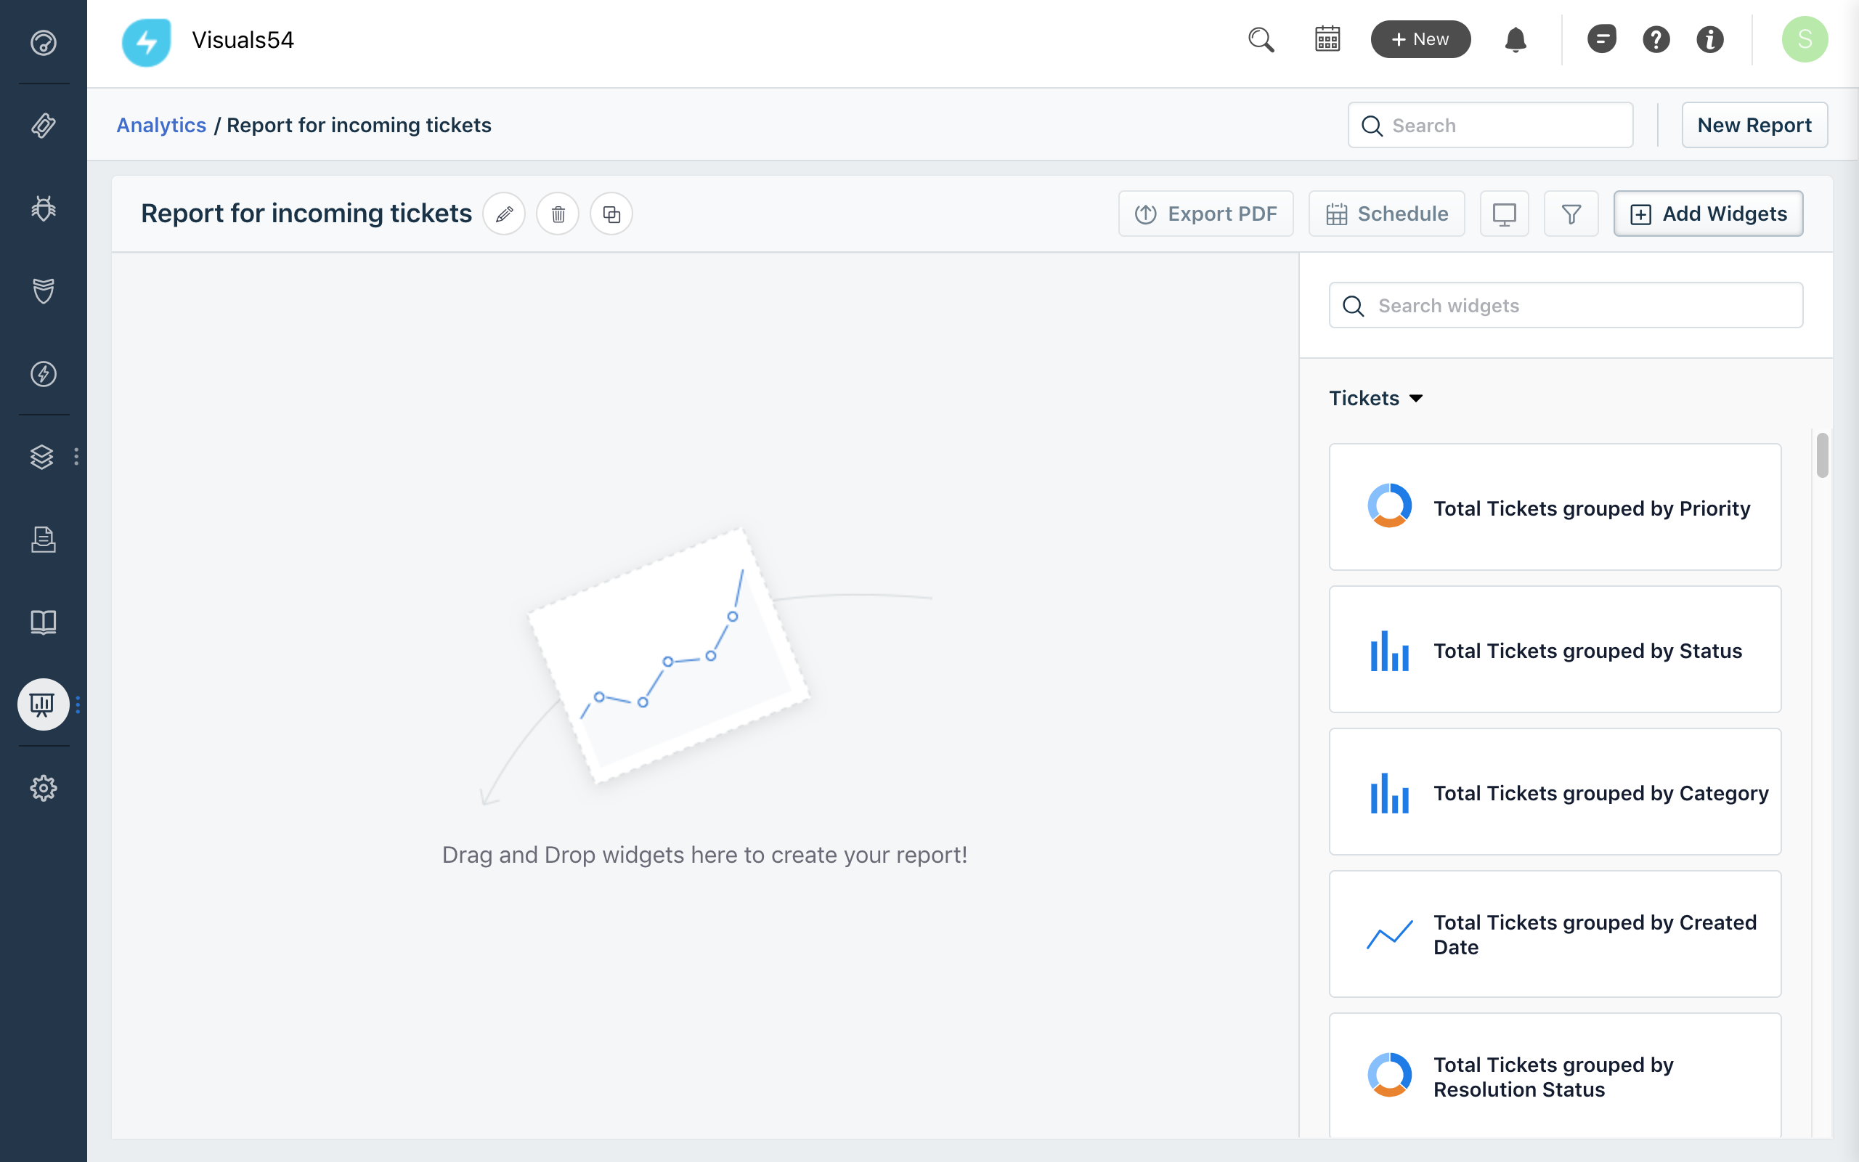Open Admin settings gear in sidebar
Screen dimensions: 1859x1162
[x=43, y=788]
